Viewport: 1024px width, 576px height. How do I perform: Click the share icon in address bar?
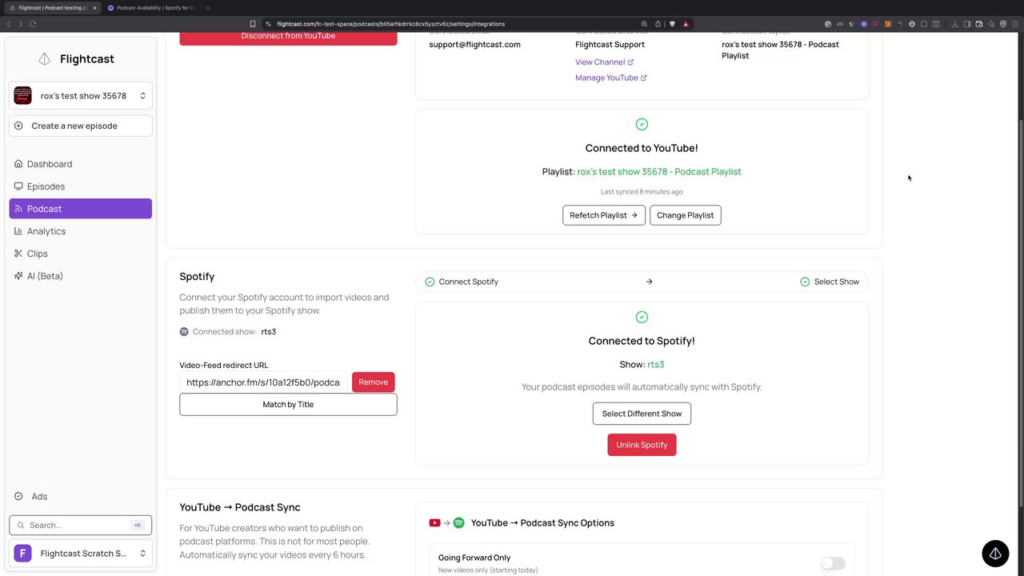click(x=658, y=24)
